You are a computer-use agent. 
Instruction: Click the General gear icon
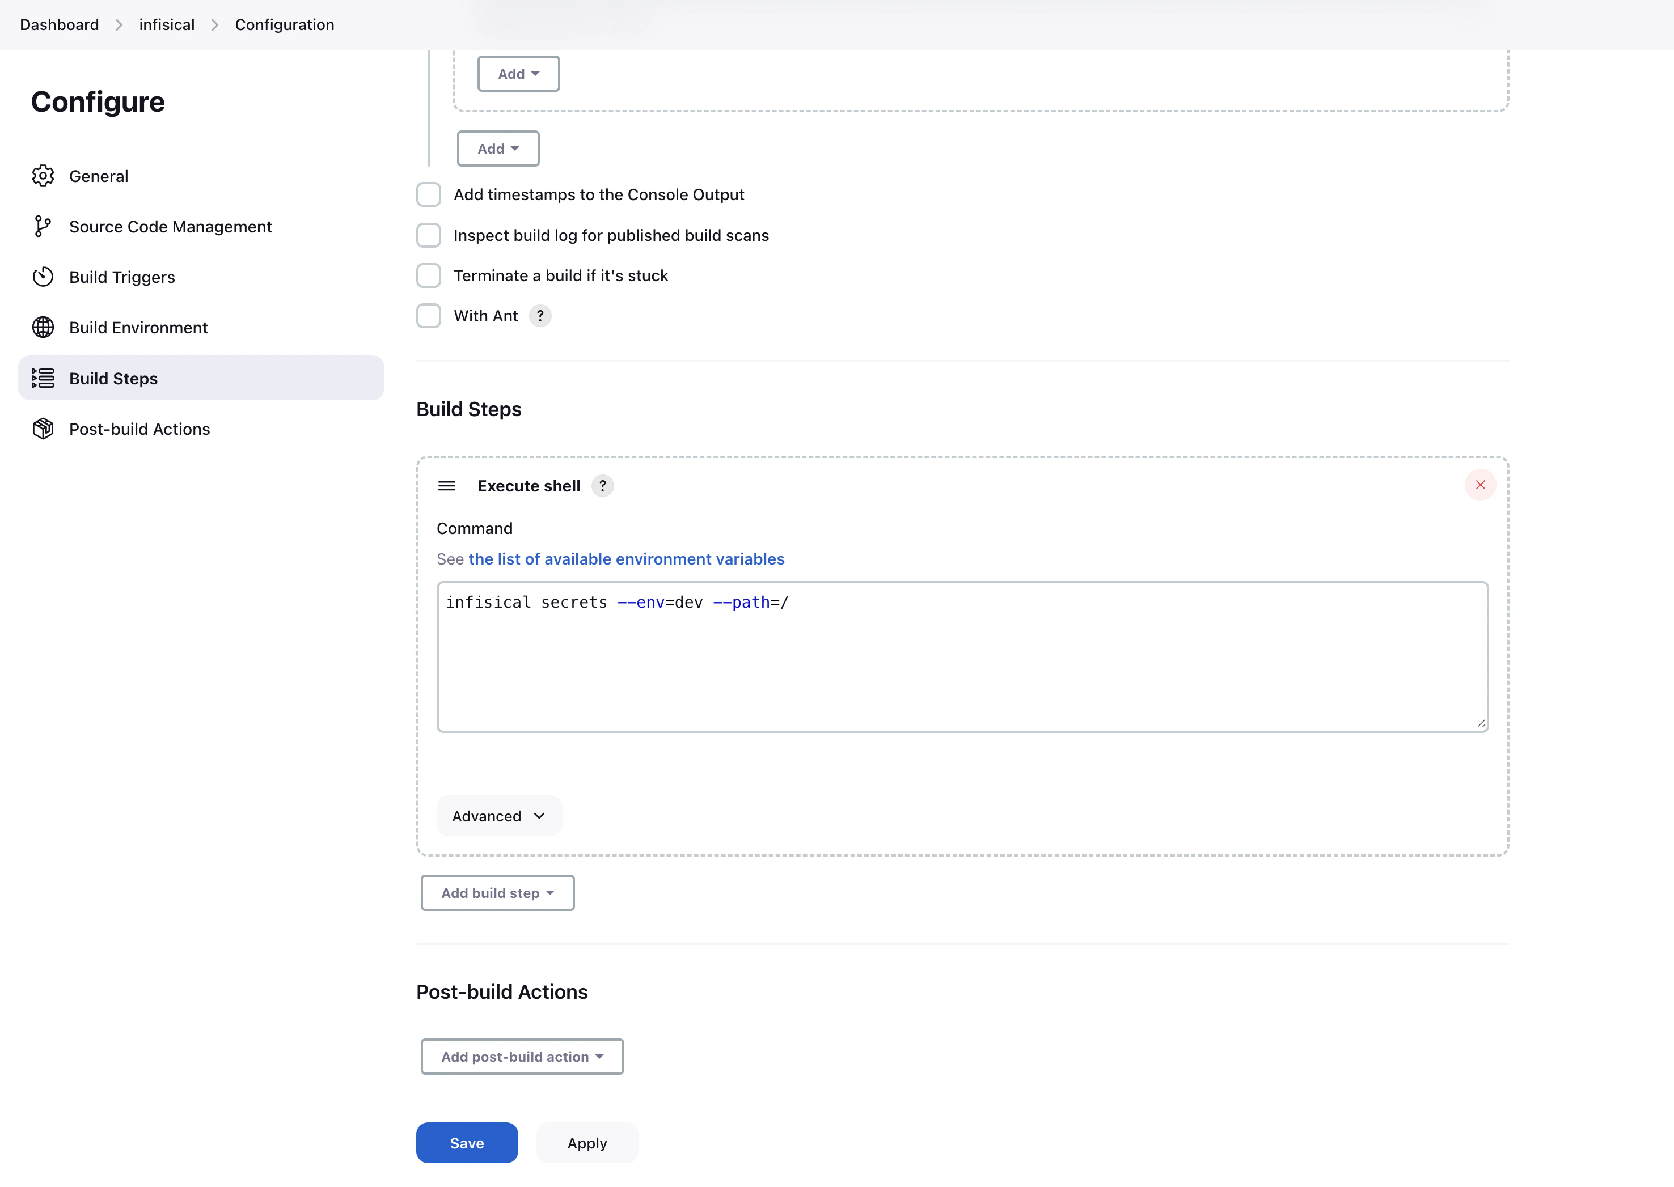coord(43,176)
